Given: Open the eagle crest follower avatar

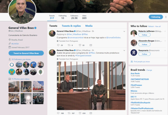Looking at the screenshot, I should [12, 72].
